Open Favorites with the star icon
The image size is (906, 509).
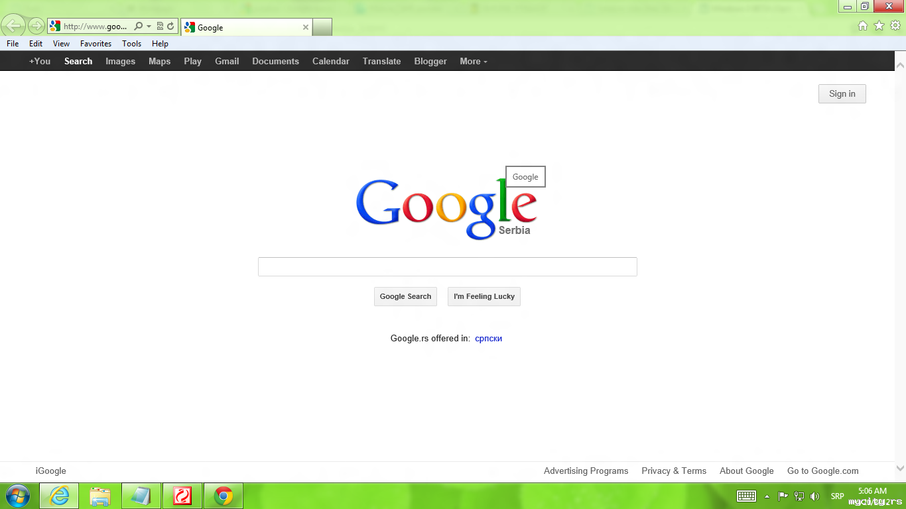click(879, 26)
